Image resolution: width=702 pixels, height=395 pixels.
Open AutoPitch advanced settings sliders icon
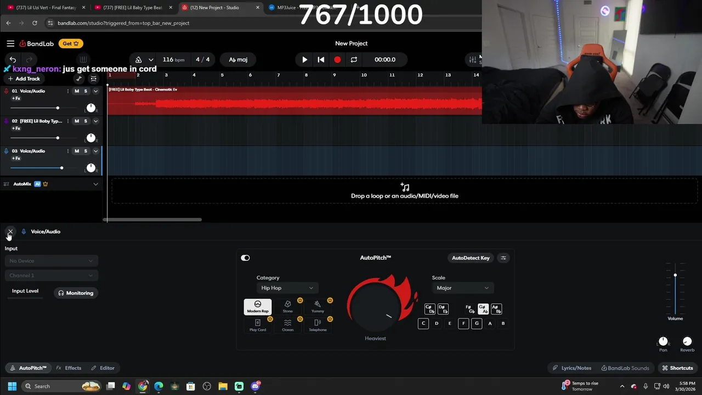click(503, 258)
